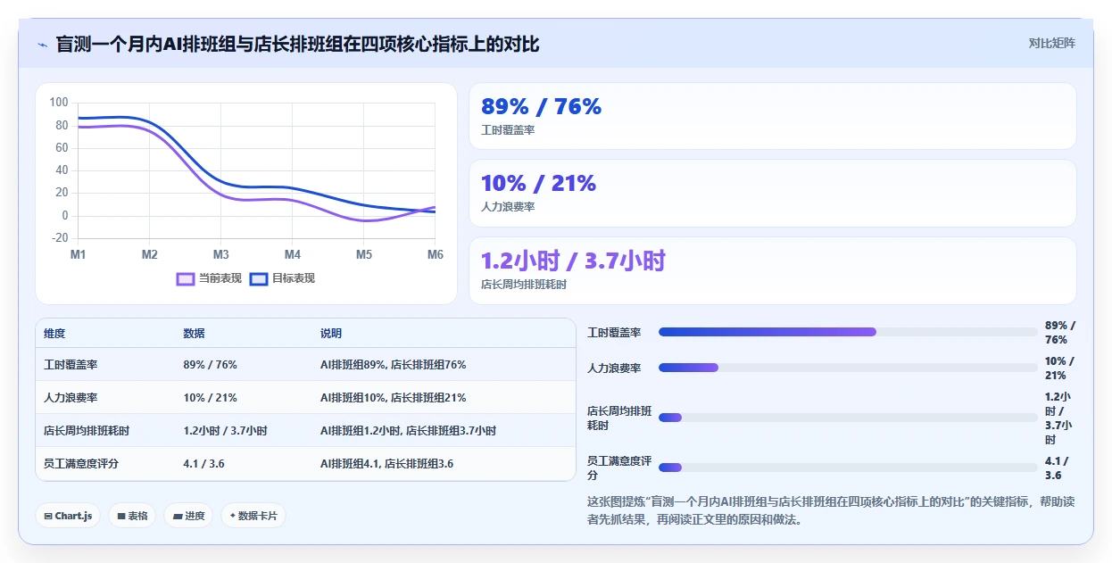Click the 表格 tag chip
This screenshot has width=1112, height=563.
pos(132,516)
